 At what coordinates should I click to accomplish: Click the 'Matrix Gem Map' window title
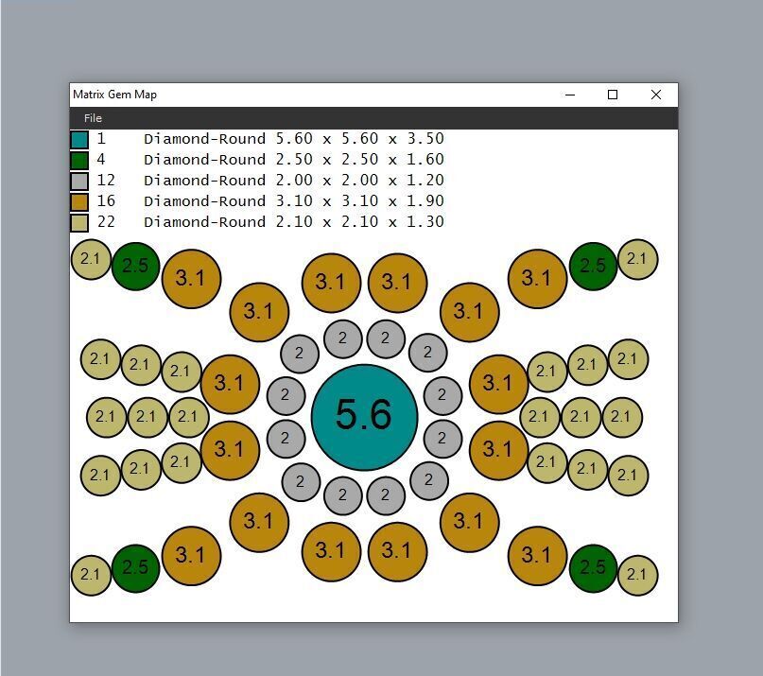(114, 95)
